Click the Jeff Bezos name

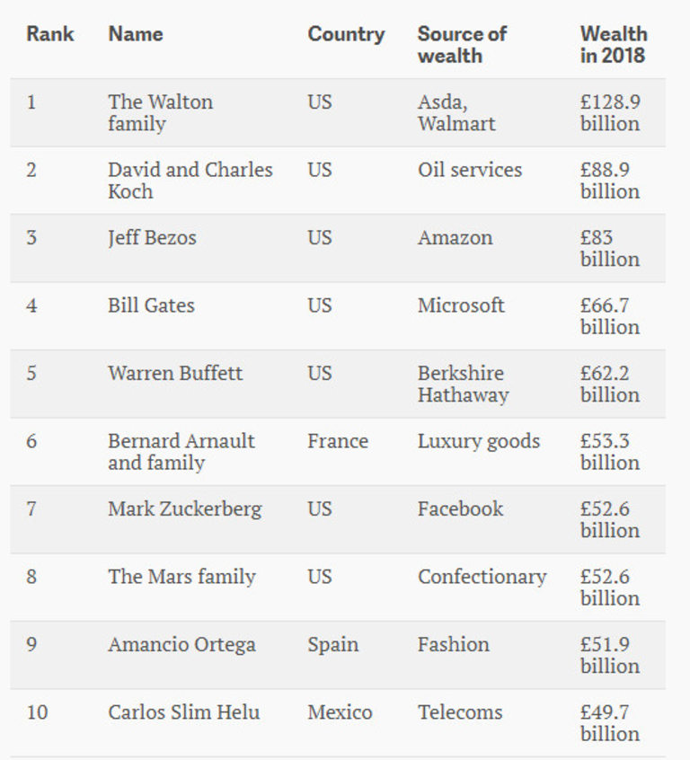[x=152, y=238]
